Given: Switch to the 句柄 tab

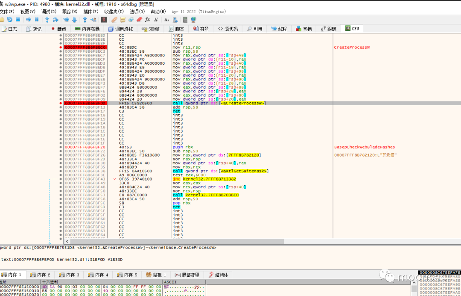Looking at the screenshot, I should tap(304, 29).
